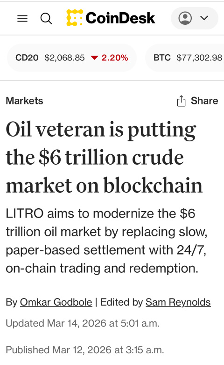The width and height of the screenshot is (224, 365).
Task: Click the LITRO article summary text
Action: click(106, 241)
